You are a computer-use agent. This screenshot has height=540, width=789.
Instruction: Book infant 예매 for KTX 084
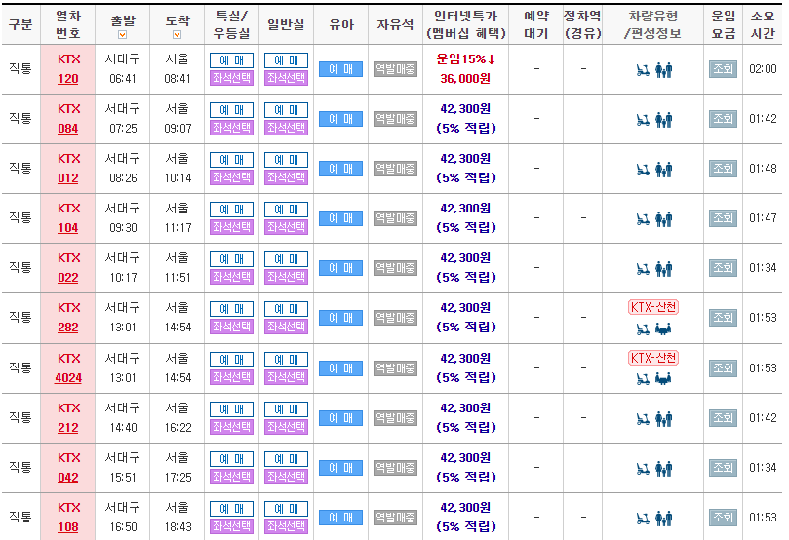pyautogui.click(x=340, y=119)
